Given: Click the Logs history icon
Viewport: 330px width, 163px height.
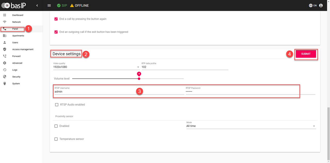Looking at the screenshot, I should 5,70.
